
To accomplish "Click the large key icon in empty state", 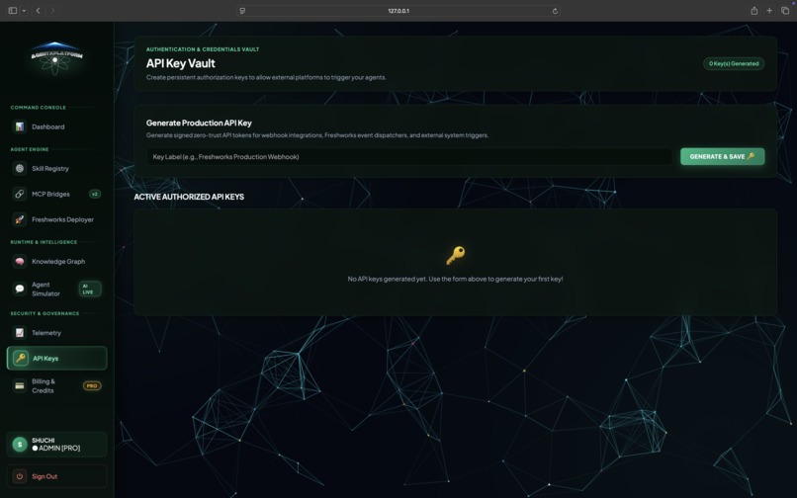I will tap(456, 255).
